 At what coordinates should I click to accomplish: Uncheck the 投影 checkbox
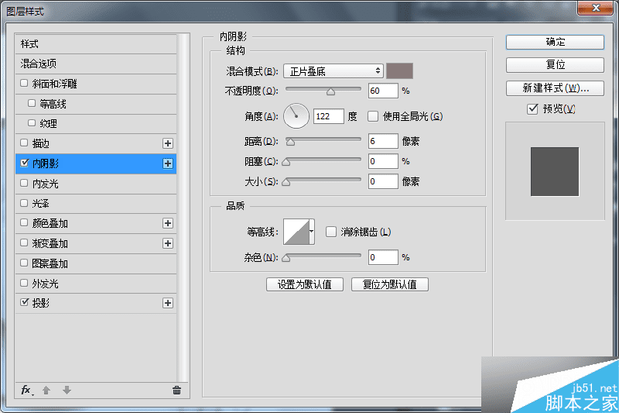(25, 302)
